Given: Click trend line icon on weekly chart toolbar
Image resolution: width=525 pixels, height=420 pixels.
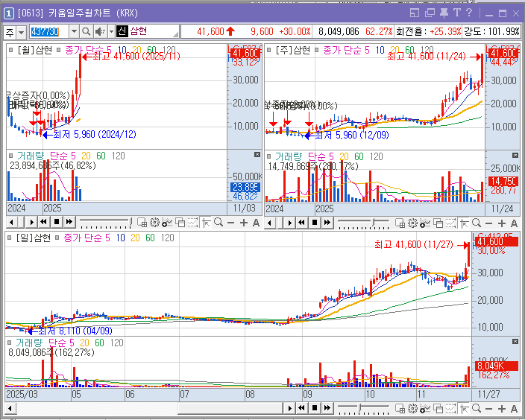Looking at the screenshot, I should point(450,223).
